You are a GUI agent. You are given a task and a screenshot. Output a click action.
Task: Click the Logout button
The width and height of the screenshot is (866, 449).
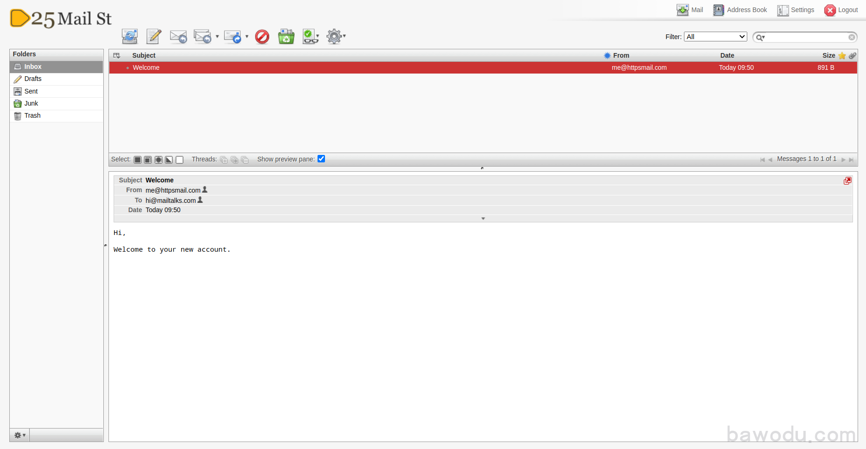pos(841,10)
